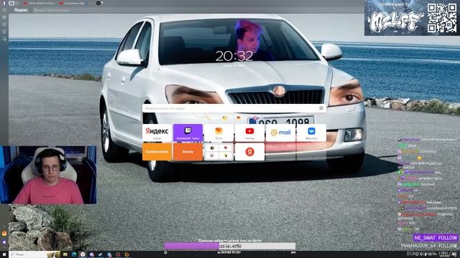Open the purple Twitch channel tile
The height and width of the screenshot is (258, 460).
[x=188, y=133]
